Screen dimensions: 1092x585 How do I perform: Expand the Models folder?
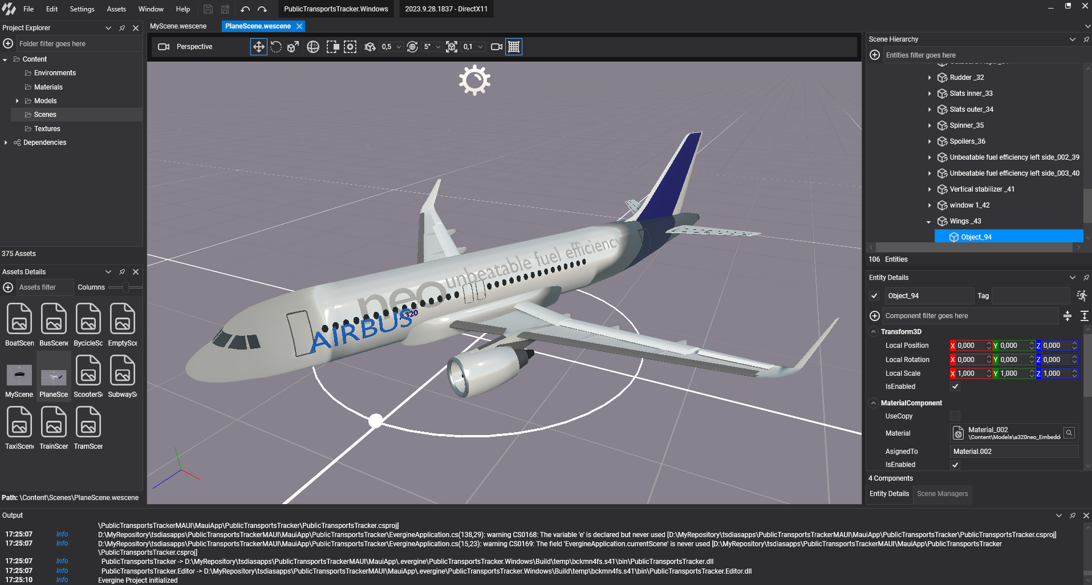[17, 101]
